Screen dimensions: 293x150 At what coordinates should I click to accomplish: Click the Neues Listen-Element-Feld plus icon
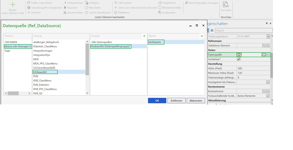pos(13,5)
